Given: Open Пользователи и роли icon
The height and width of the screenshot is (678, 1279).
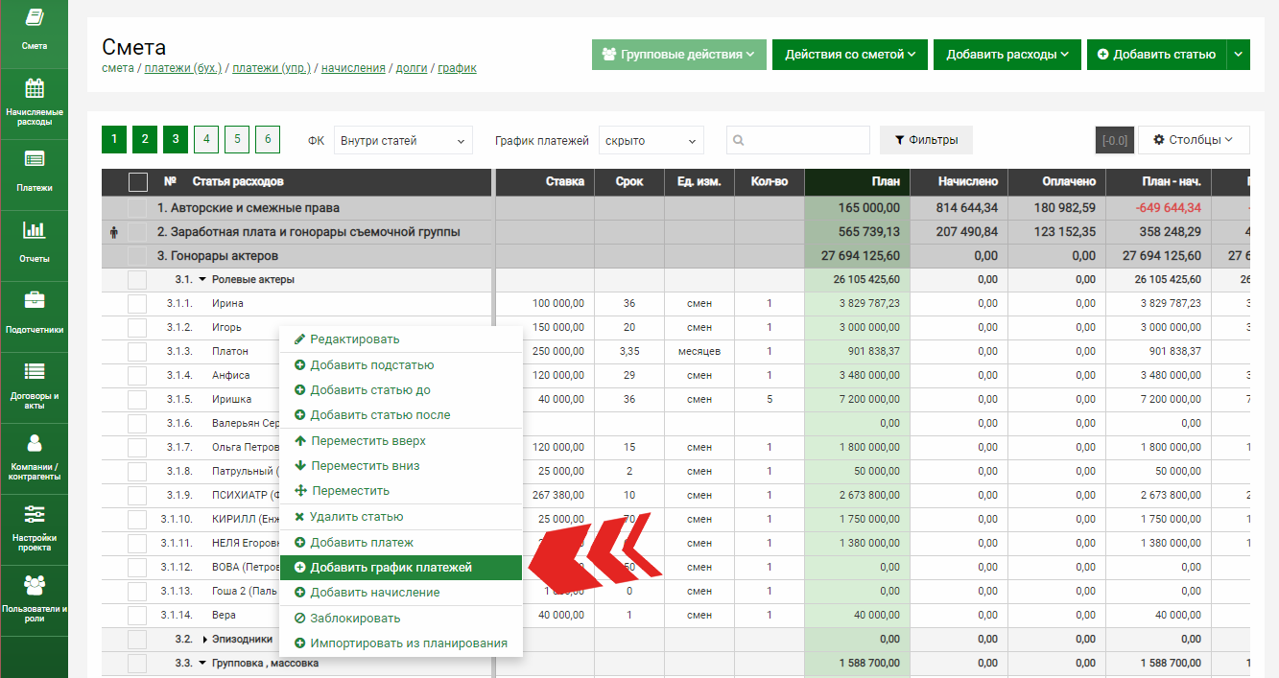Looking at the screenshot, I should pos(35,585).
